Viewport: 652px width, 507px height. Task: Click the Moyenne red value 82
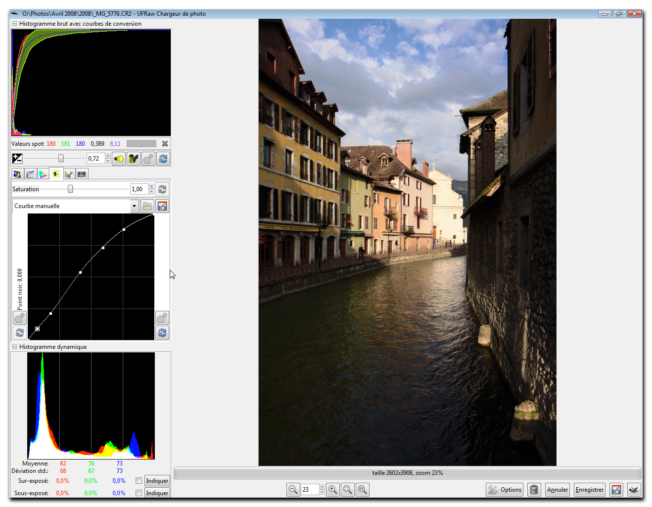63,464
